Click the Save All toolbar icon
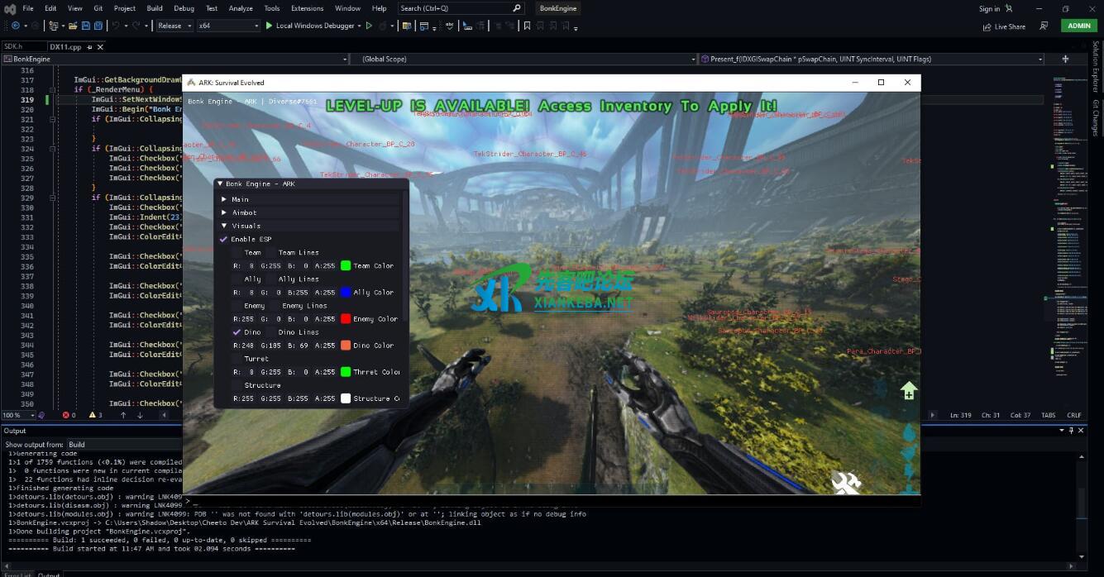The width and height of the screenshot is (1104, 577). [99, 26]
